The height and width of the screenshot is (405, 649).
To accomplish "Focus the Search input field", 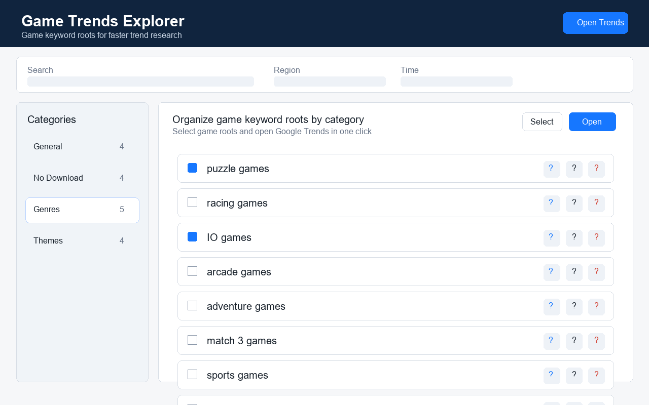I will (140, 82).
